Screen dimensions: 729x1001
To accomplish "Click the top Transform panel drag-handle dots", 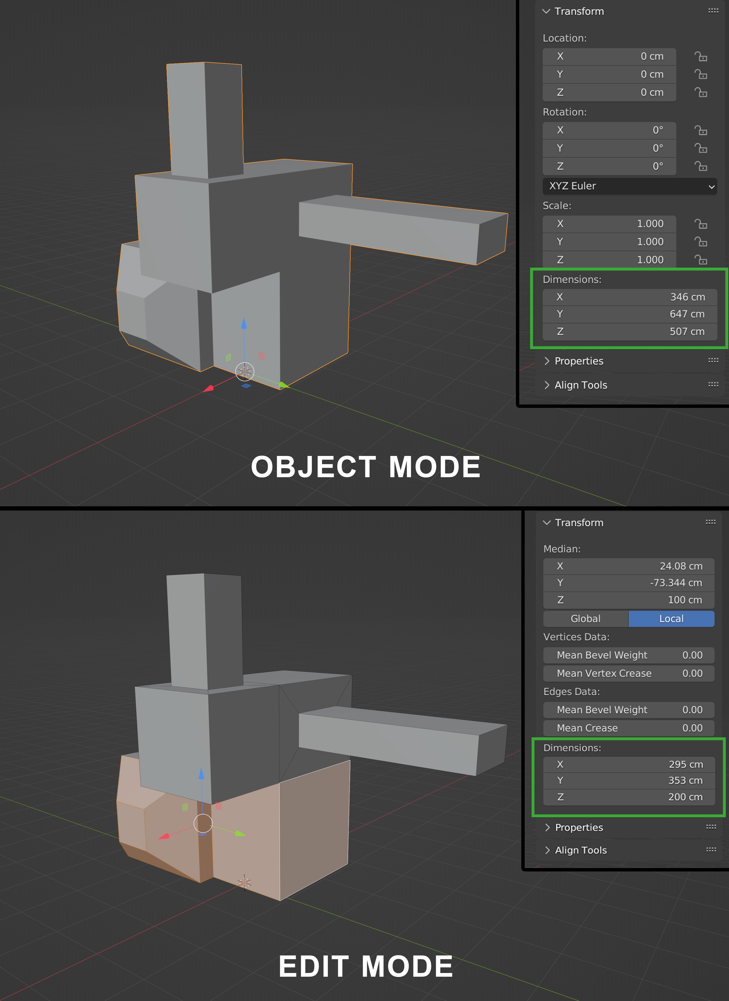I will [x=713, y=10].
